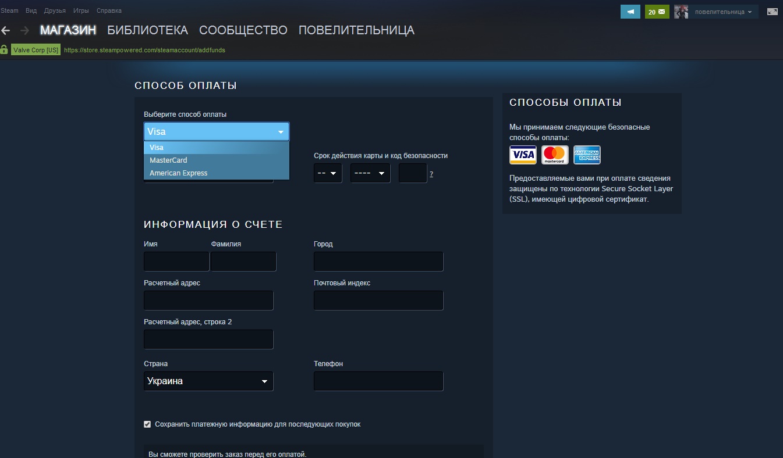Screen dimensions: 783x458
Task: Choose American Express in the dropdown list
Action: click(x=217, y=173)
